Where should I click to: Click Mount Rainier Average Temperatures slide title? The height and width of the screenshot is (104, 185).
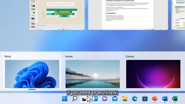[60, 4]
